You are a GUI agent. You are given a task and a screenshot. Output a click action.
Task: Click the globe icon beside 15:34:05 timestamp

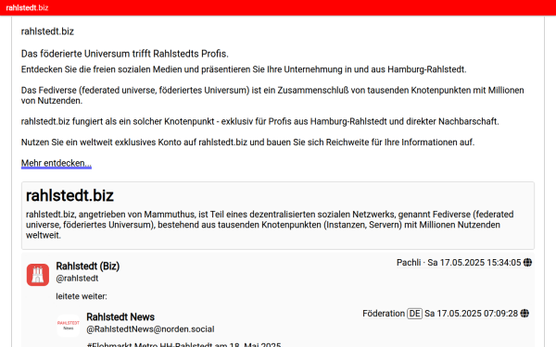point(527,263)
